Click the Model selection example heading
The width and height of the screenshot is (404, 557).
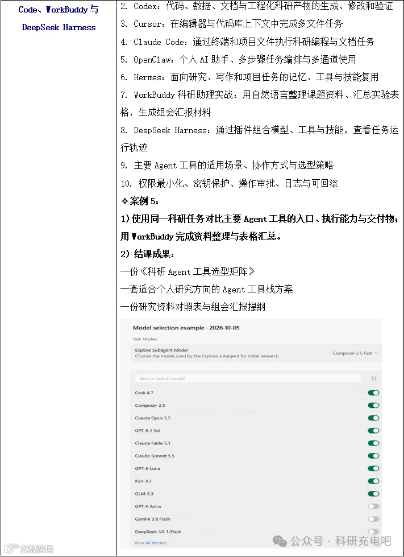click(186, 328)
